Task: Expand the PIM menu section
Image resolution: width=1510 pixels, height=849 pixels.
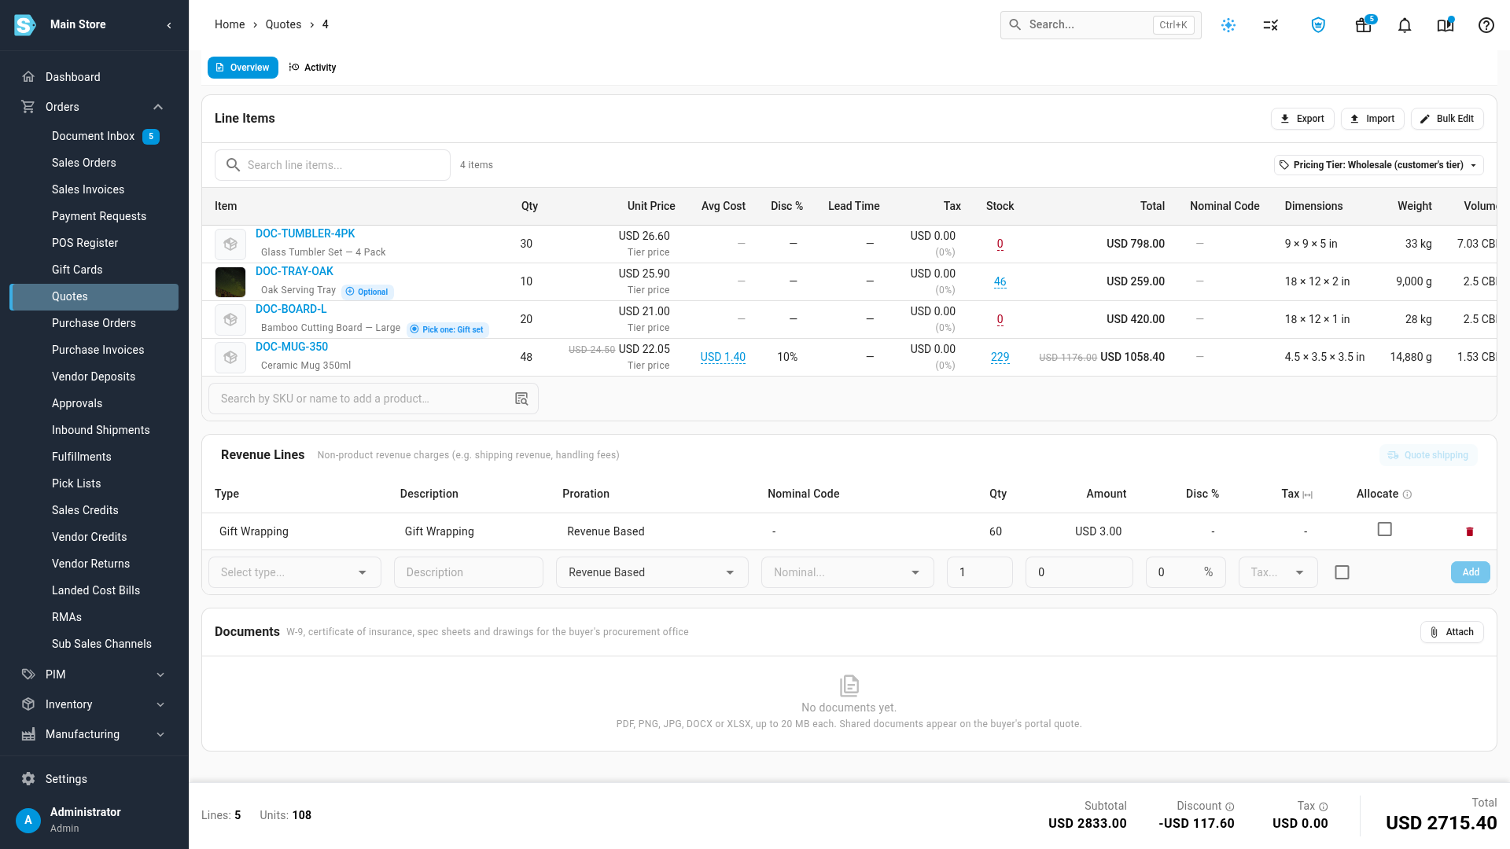Action: (x=160, y=674)
